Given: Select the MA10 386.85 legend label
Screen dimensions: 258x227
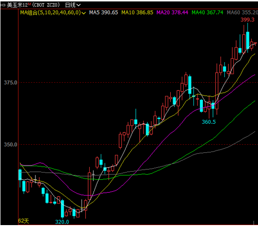Looking at the screenshot, I should (137, 12).
